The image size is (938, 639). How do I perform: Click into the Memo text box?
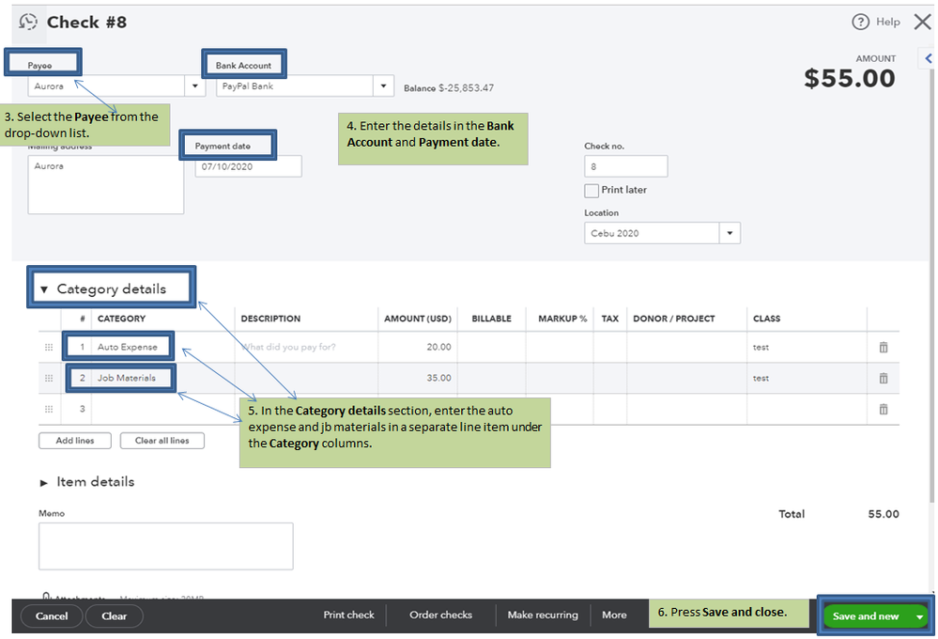tap(165, 546)
